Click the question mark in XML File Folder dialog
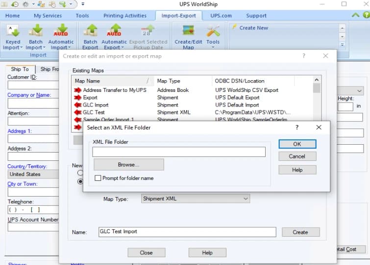Image resolution: width=370 pixels, height=265 pixels. tap(297, 127)
